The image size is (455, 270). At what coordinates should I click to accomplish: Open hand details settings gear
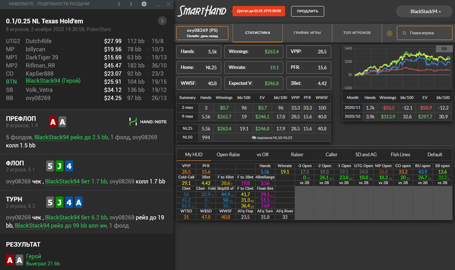pyautogui.click(x=143, y=5)
